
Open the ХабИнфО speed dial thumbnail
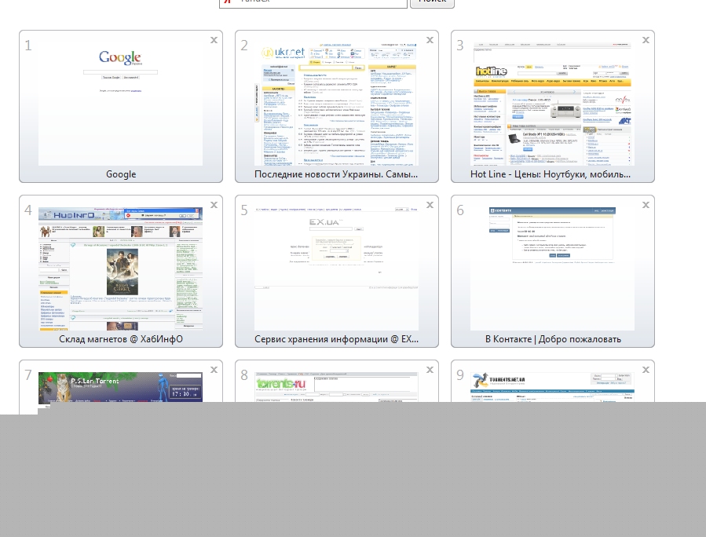[120, 268]
